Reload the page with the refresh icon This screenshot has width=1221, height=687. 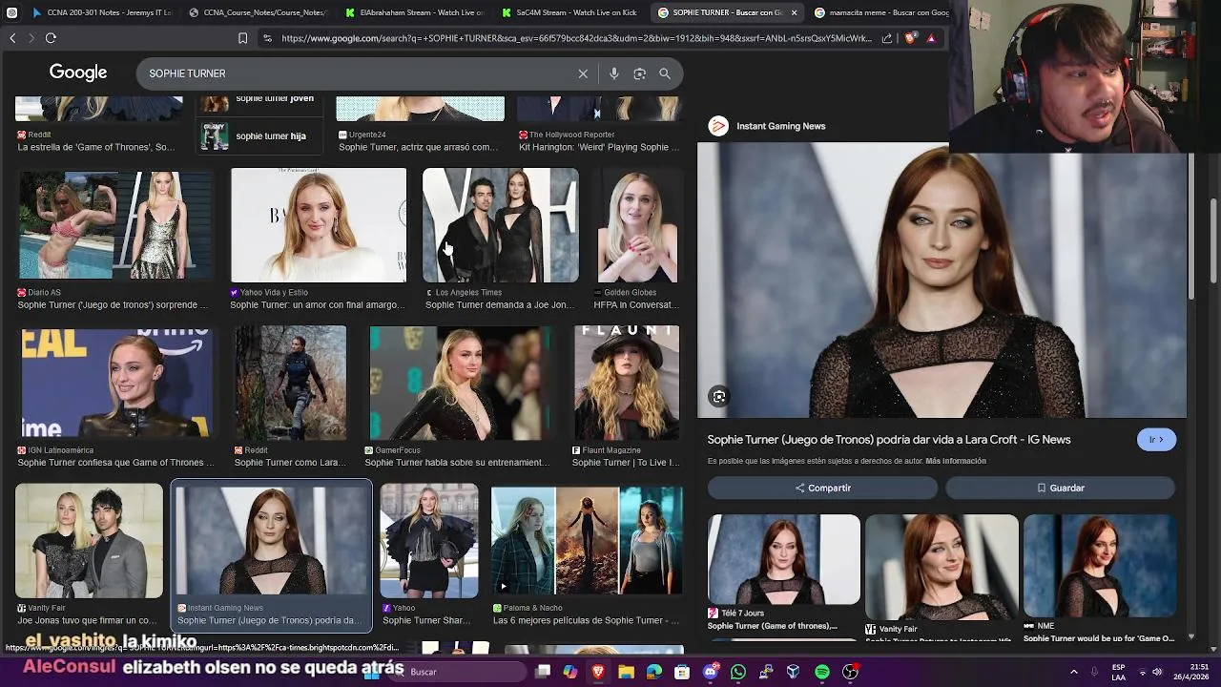pos(51,38)
